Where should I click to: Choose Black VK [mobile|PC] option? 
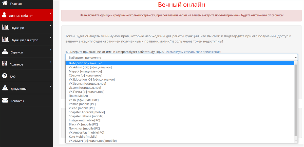[x=180, y=124]
